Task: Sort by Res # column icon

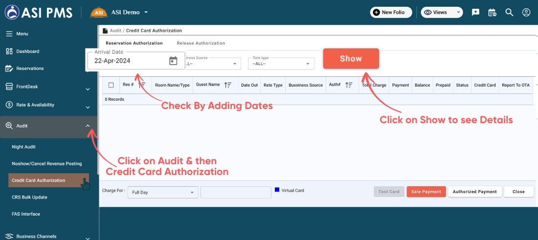Action: 142,85
